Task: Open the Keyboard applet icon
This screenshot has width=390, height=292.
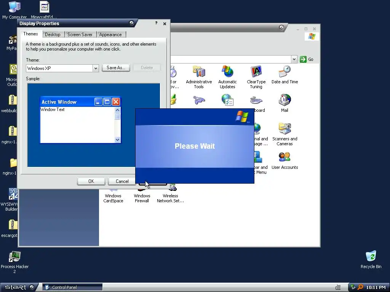Action: [x=256, y=100]
